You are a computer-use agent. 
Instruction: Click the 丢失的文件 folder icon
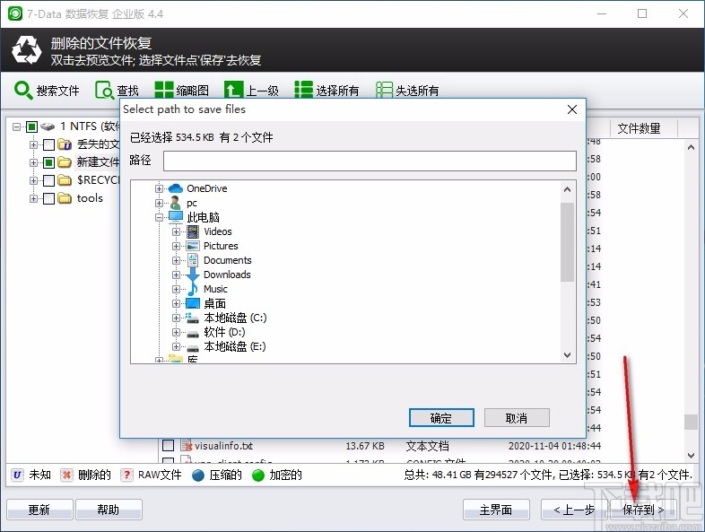click(x=65, y=144)
